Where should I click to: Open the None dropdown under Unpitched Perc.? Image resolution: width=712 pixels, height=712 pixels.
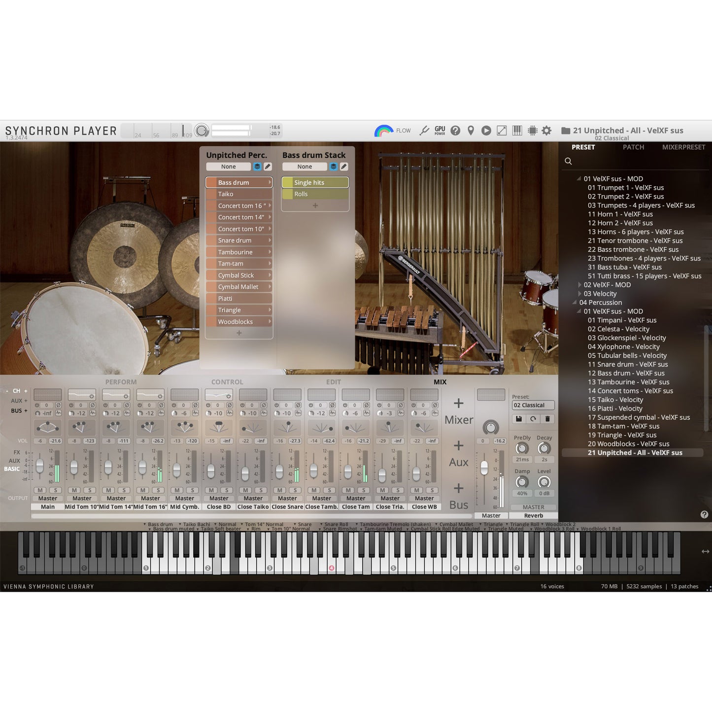click(229, 167)
